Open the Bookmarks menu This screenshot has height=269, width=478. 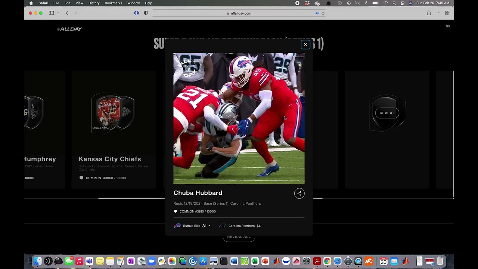click(x=113, y=3)
